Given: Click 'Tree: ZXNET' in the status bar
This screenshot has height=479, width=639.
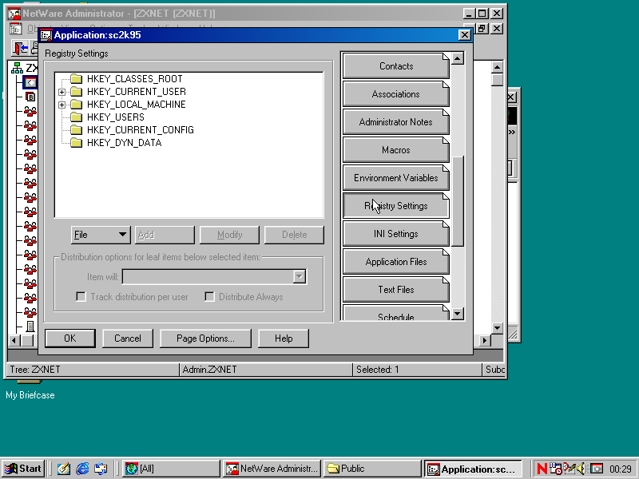Looking at the screenshot, I should 35,370.
